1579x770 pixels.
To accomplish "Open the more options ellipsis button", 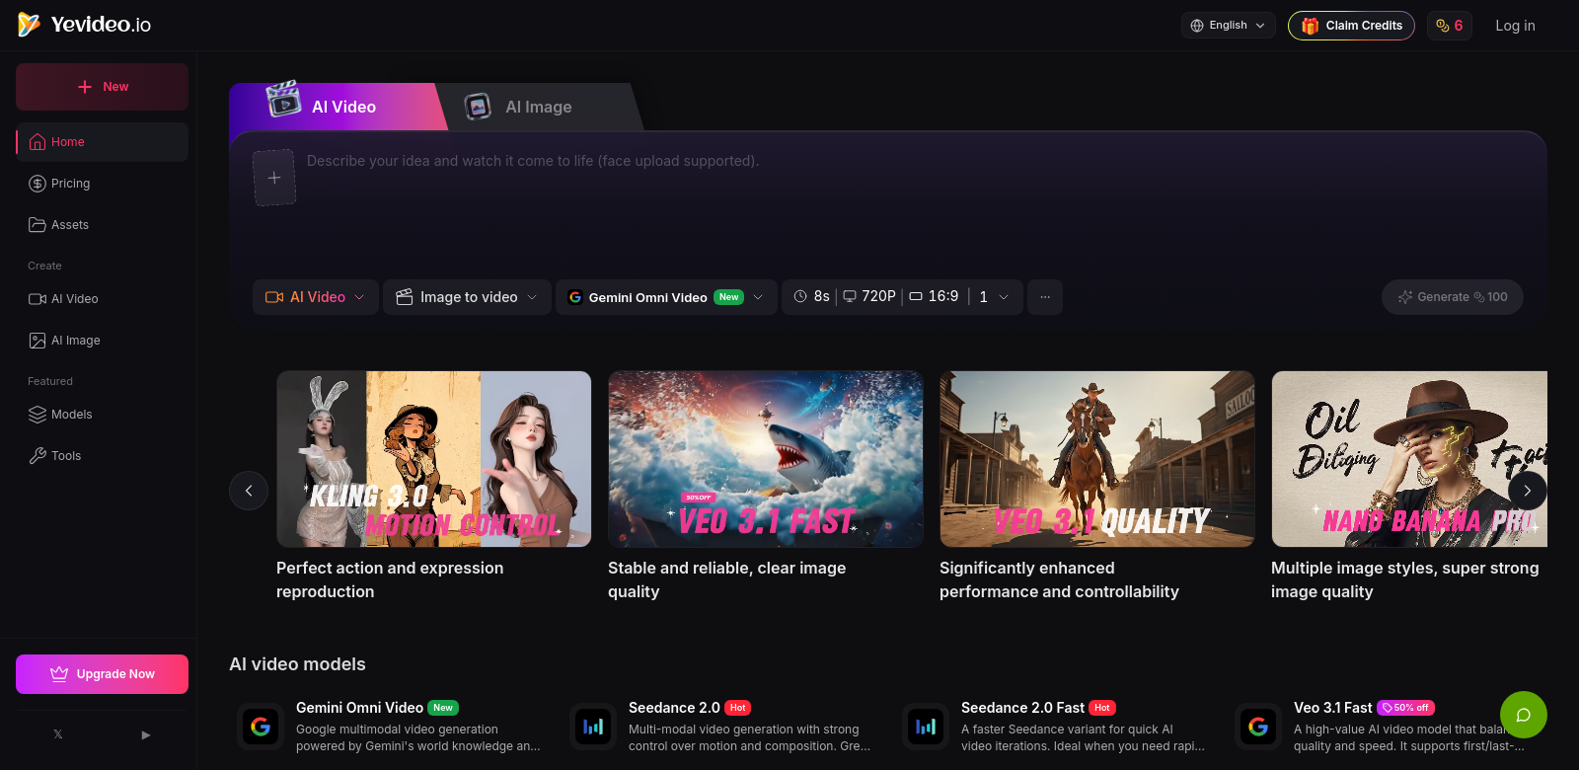I will pos(1044,296).
